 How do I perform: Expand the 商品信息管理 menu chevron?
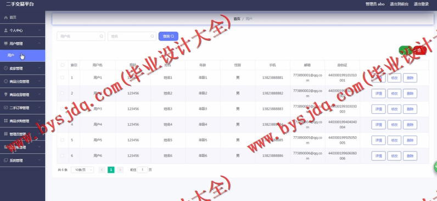(x=40, y=94)
